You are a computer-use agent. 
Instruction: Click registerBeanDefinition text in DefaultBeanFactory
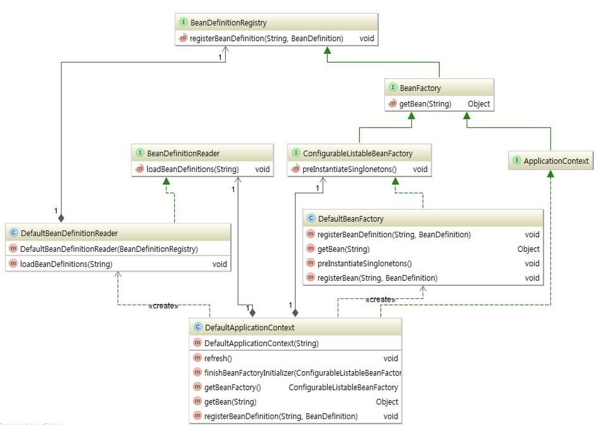coord(394,234)
